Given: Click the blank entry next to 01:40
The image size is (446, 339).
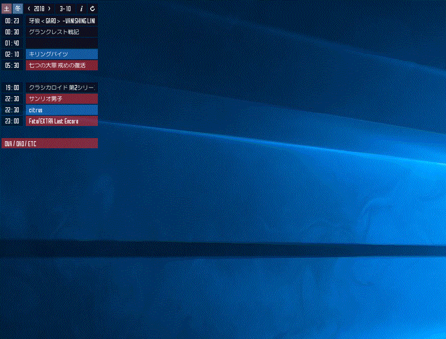Looking at the screenshot, I should coord(62,43).
